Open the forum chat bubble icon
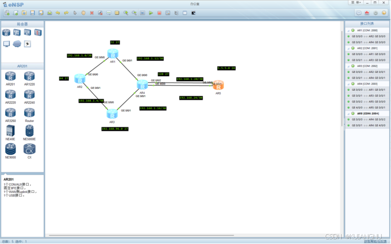 coord(358,13)
